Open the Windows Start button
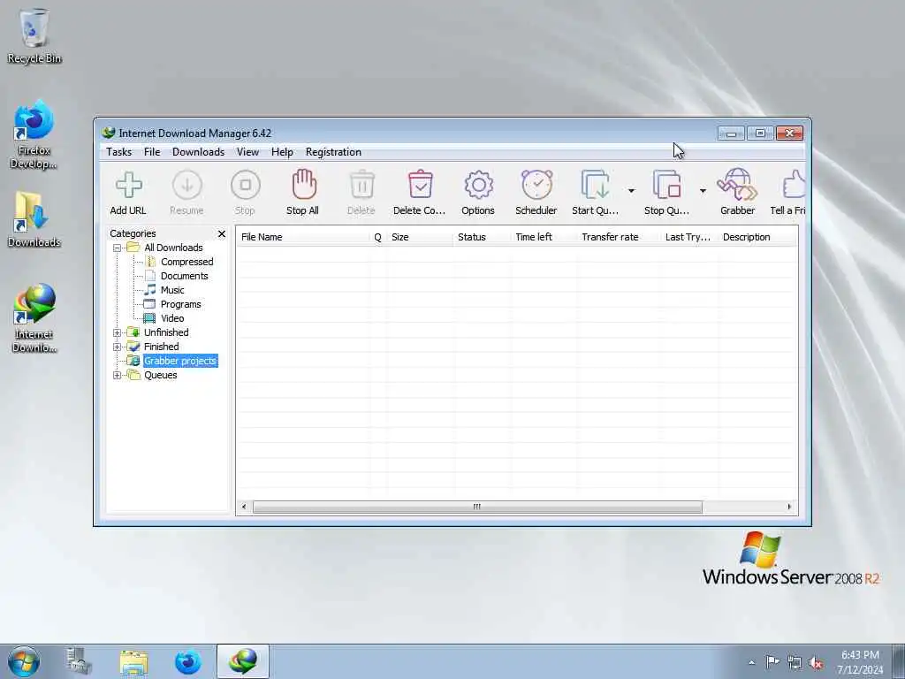Screen dimensions: 905x679 24,661
